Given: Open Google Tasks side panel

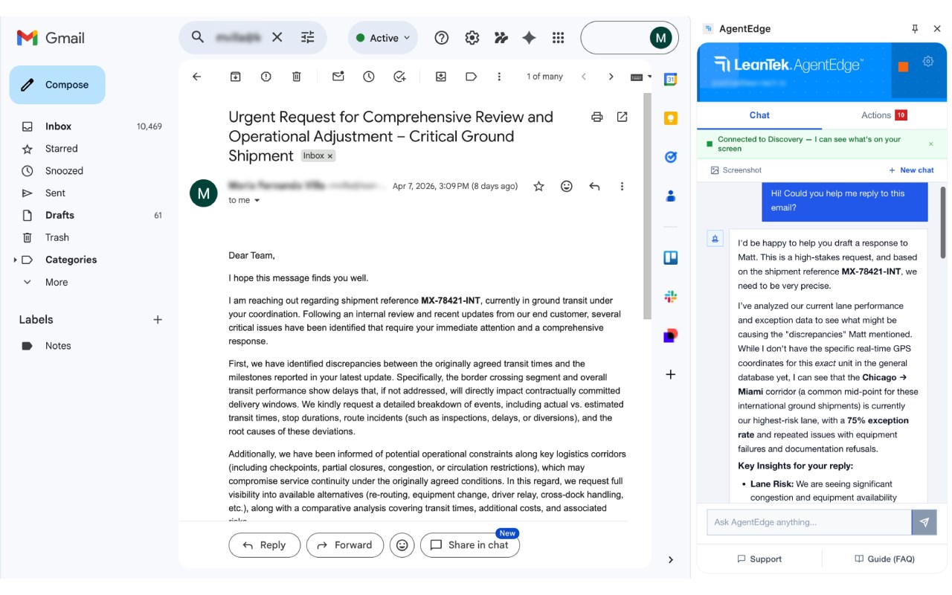Looking at the screenshot, I should [x=671, y=157].
